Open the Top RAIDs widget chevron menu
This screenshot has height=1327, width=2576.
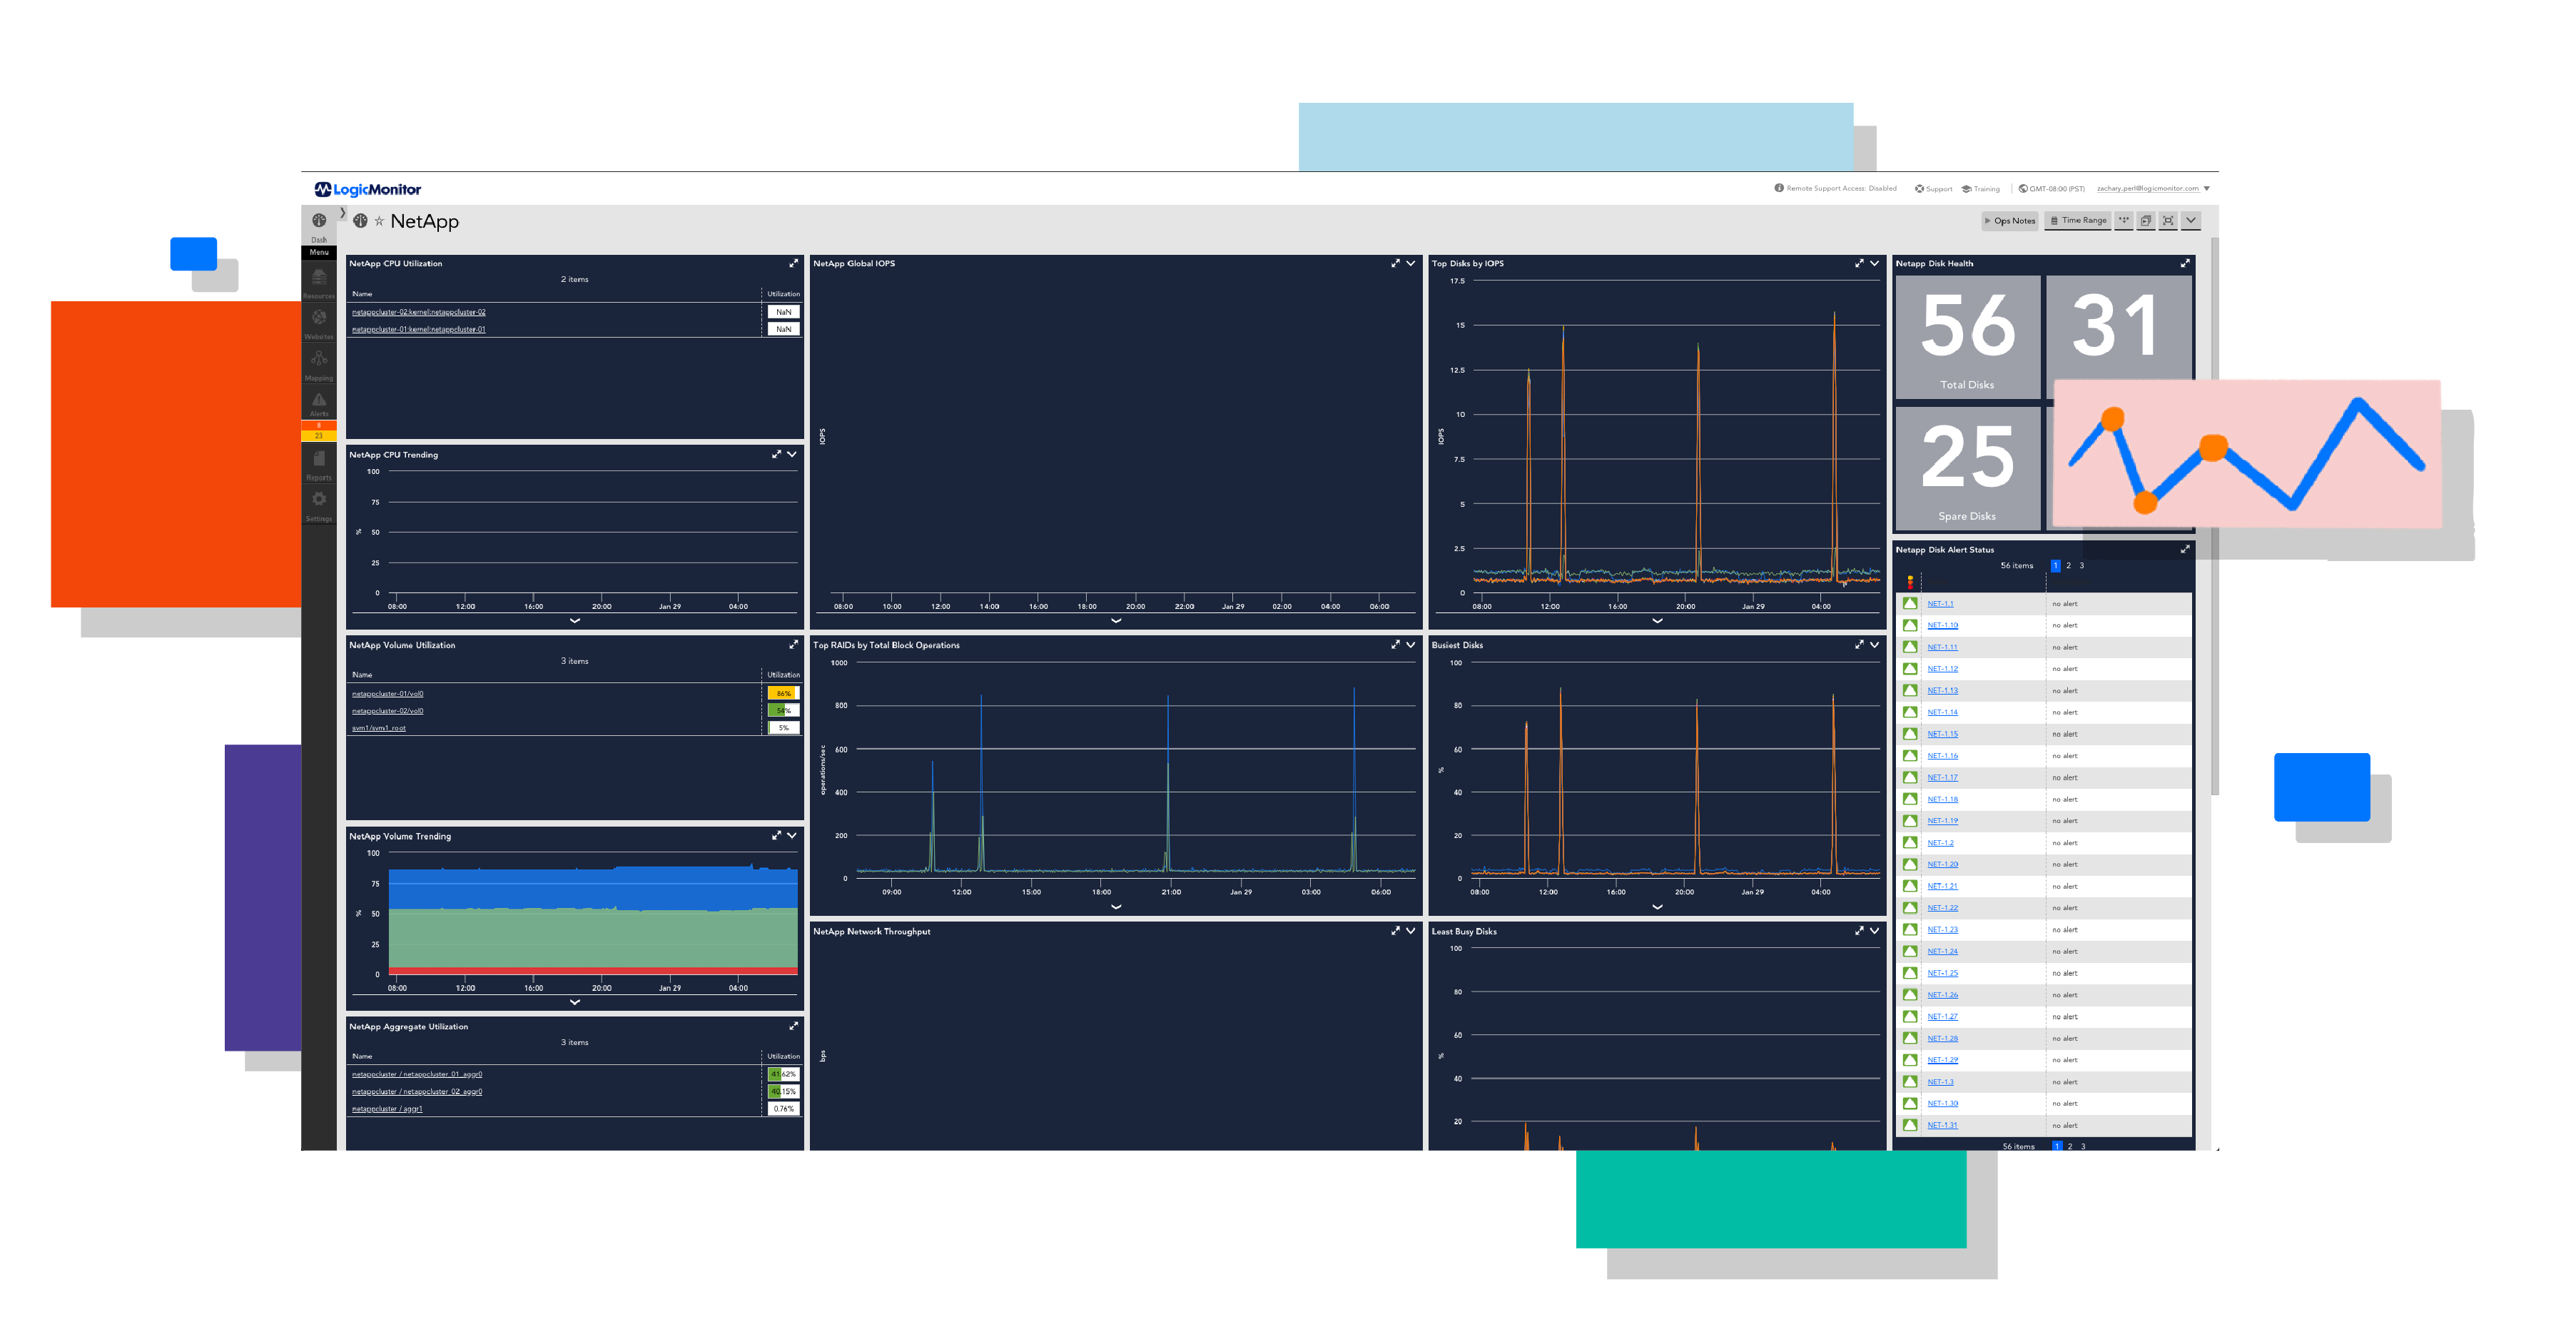coord(1411,645)
